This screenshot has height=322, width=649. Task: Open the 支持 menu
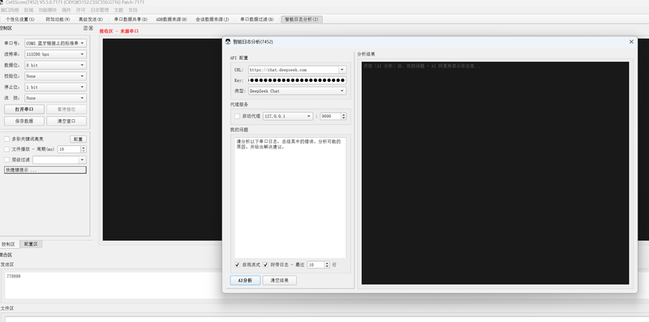point(132,10)
